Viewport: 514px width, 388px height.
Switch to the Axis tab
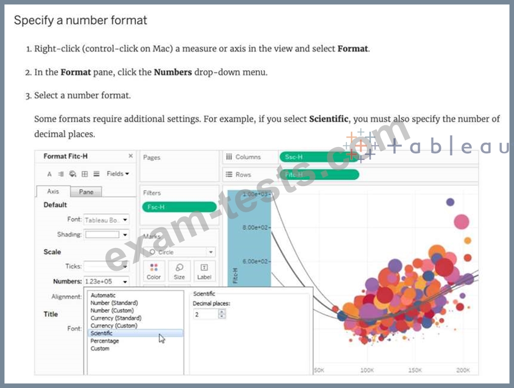(53, 192)
